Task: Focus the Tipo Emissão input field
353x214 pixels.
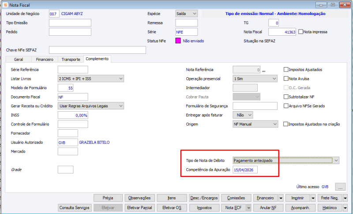Action: (70, 23)
